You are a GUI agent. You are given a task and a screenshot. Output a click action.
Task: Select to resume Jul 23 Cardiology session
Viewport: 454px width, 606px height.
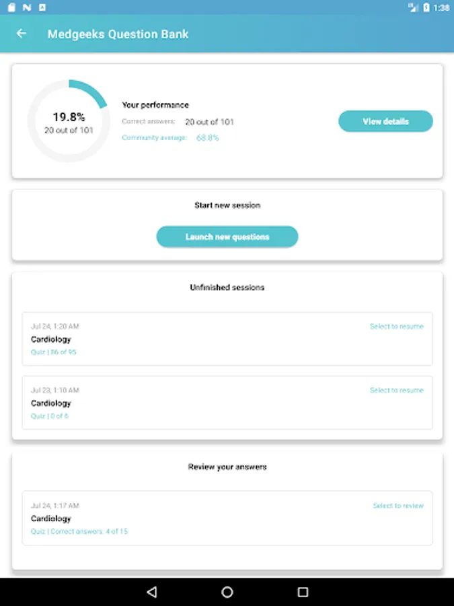396,391
